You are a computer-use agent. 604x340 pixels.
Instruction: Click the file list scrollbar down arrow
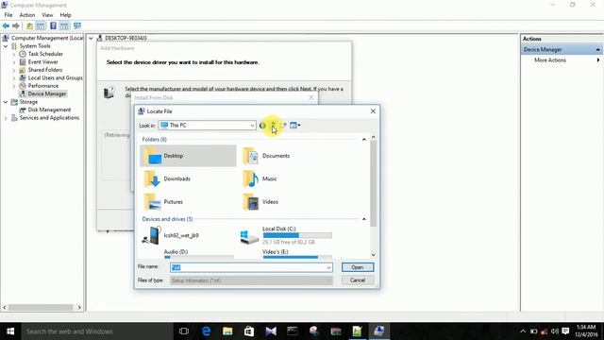(x=374, y=255)
